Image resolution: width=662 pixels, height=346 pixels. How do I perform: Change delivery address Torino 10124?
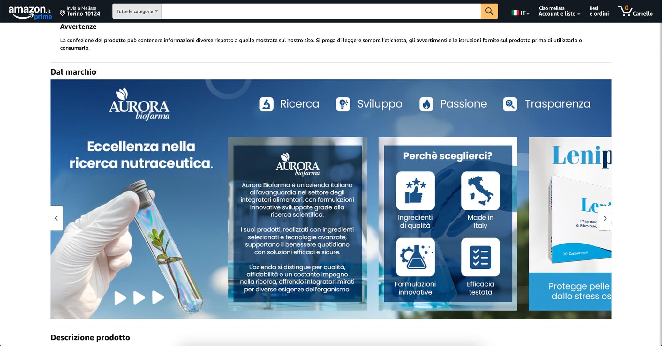(x=80, y=11)
